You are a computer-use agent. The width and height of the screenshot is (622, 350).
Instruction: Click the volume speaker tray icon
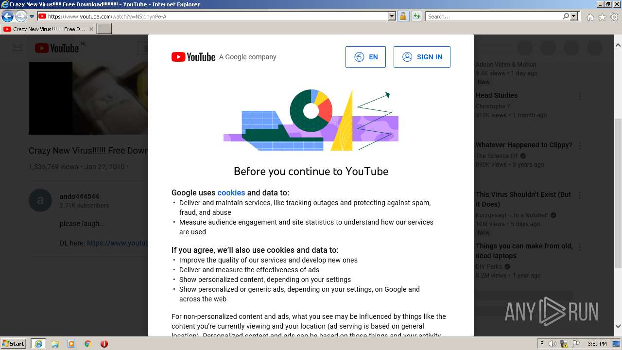[x=553, y=344]
